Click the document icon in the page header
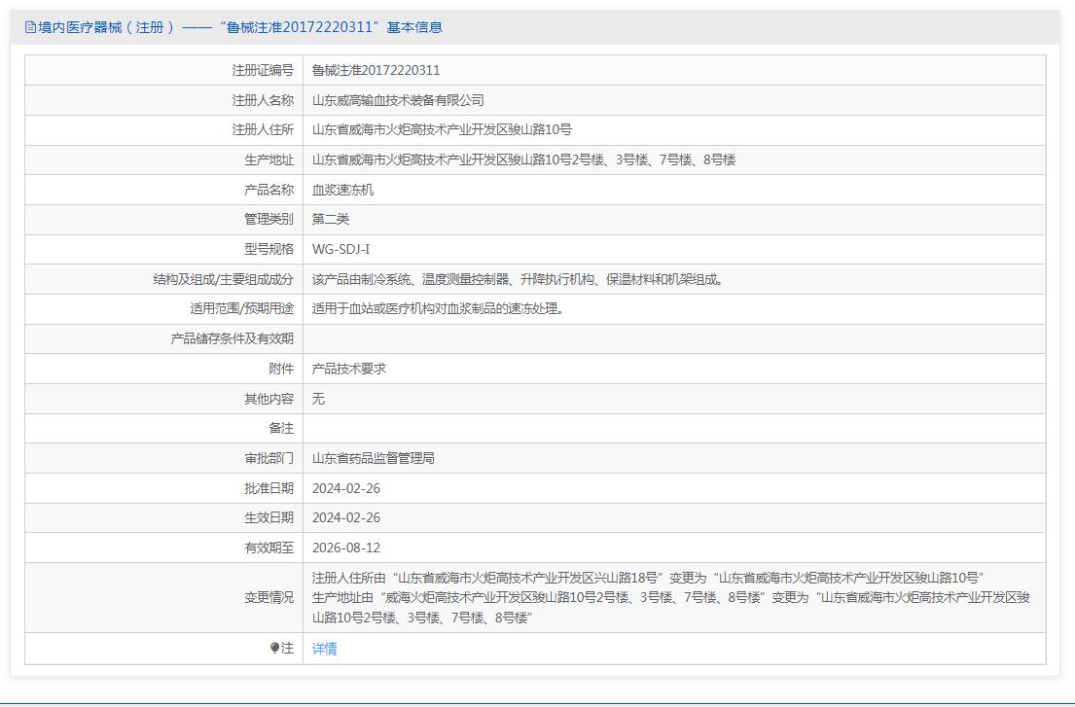The width and height of the screenshot is (1075, 707). 30,27
